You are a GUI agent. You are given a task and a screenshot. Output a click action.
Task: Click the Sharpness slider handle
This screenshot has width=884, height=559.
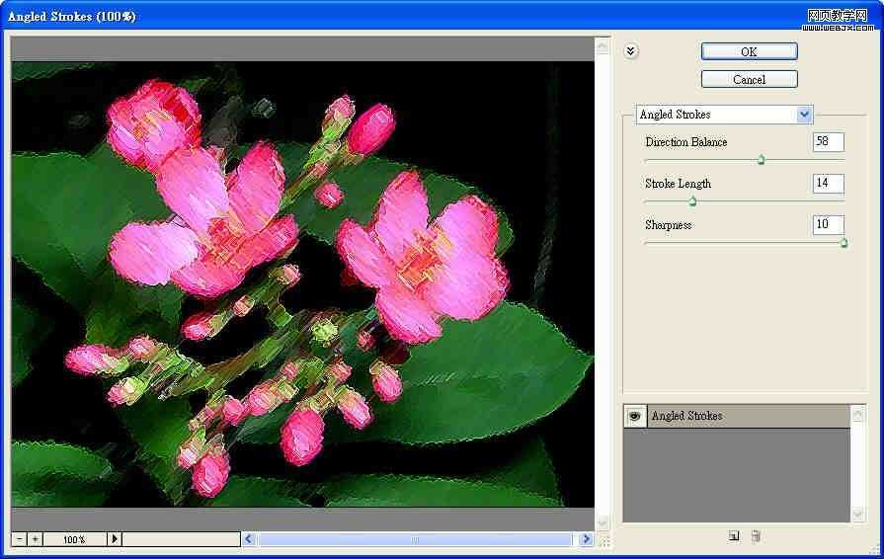coord(844,243)
